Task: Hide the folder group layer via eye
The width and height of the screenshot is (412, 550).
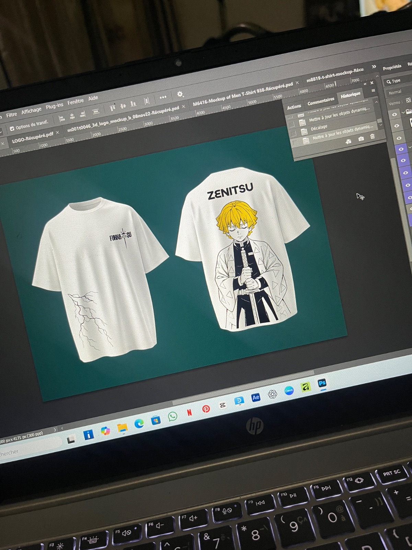Action: (x=394, y=114)
